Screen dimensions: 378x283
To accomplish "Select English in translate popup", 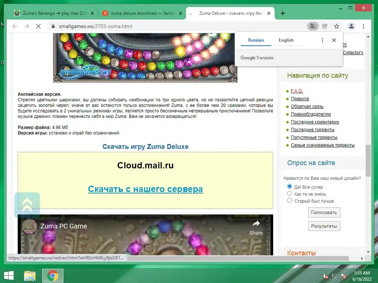I will (x=286, y=40).
